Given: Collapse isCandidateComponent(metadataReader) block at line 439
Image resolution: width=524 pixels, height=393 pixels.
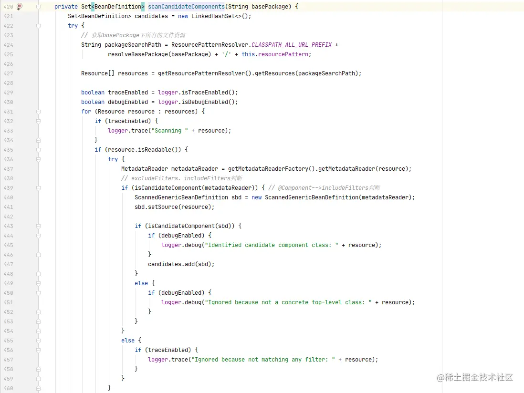Looking at the screenshot, I should pyautogui.click(x=39, y=188).
